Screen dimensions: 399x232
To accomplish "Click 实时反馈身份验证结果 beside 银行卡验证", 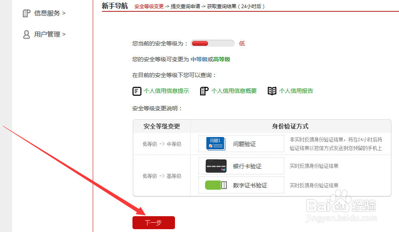I will (x=314, y=166).
